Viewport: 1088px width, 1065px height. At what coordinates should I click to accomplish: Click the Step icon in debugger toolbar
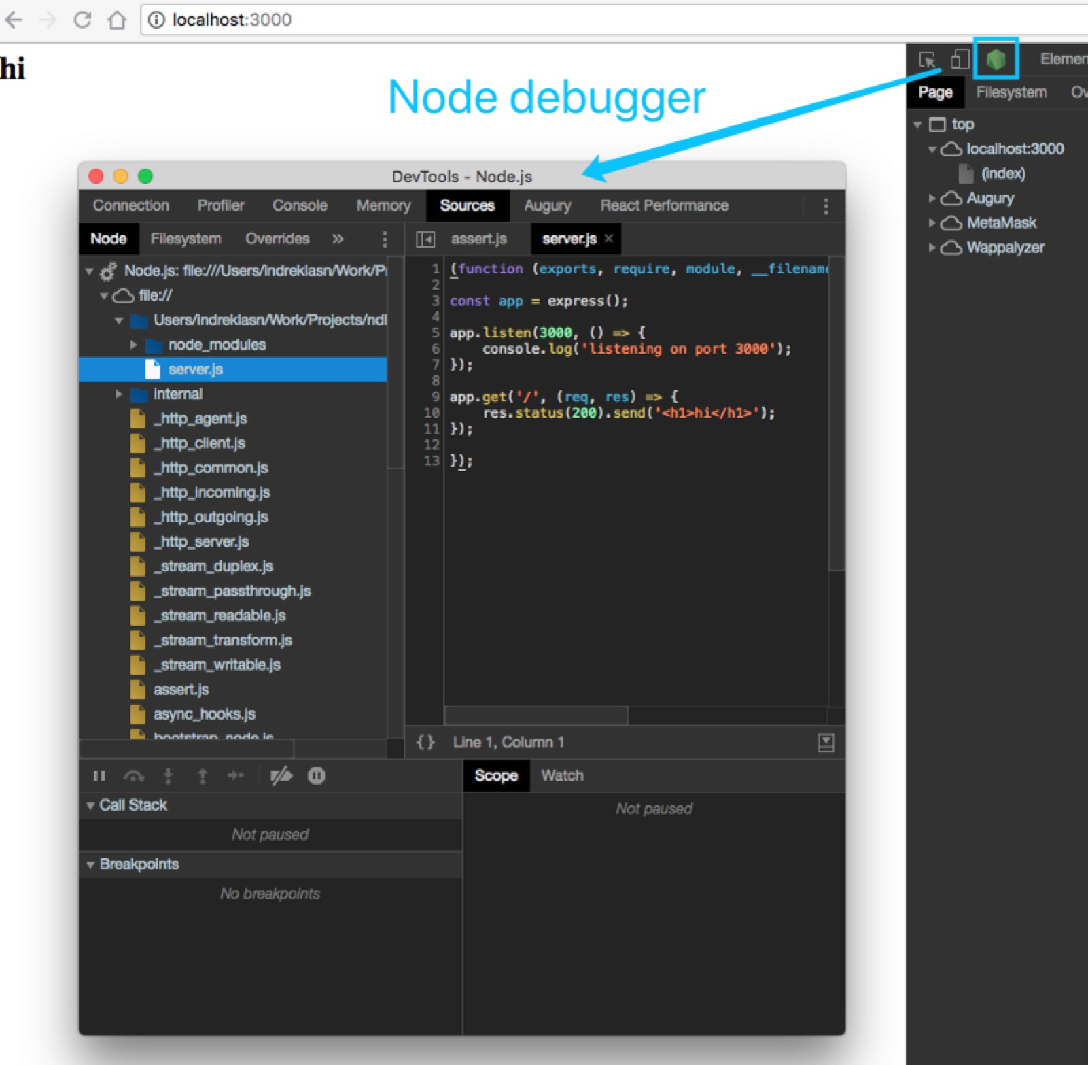coord(236,775)
